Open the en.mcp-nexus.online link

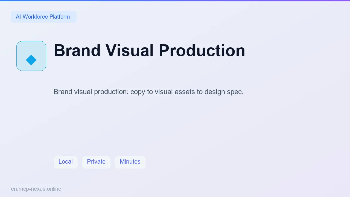[x=36, y=189]
